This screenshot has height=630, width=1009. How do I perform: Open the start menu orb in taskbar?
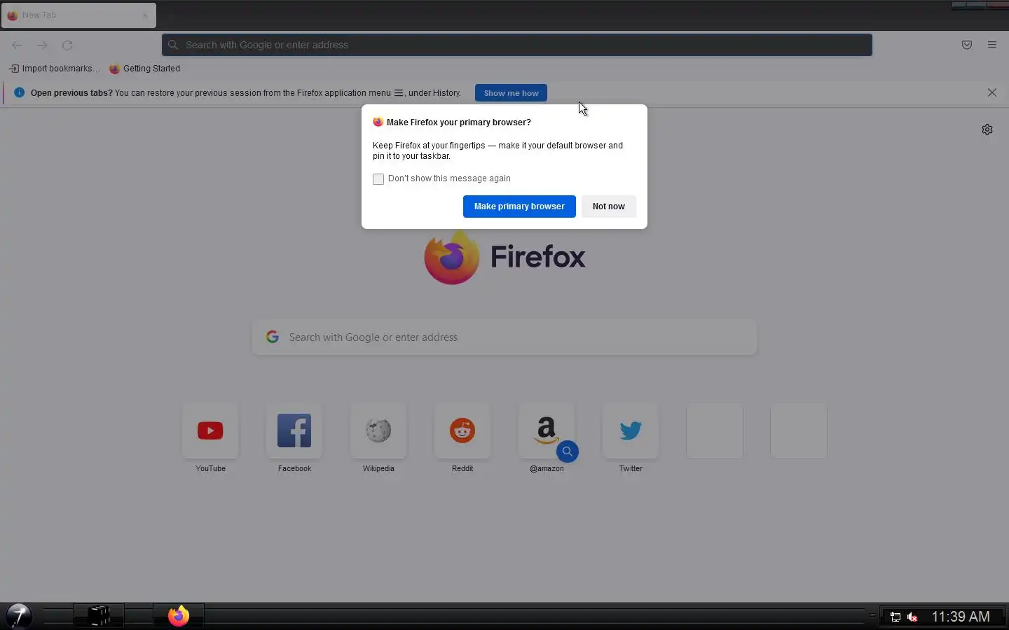(x=19, y=616)
